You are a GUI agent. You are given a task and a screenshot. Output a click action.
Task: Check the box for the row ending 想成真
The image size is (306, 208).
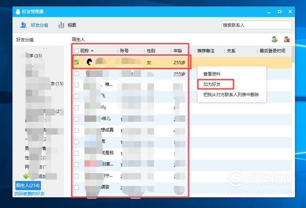(x=76, y=131)
